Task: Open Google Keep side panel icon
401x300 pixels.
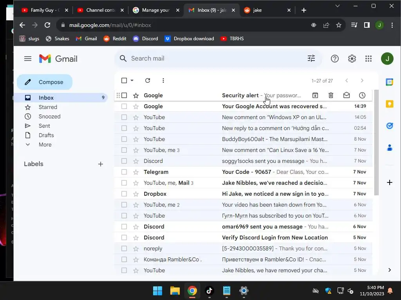Action: 389,104
